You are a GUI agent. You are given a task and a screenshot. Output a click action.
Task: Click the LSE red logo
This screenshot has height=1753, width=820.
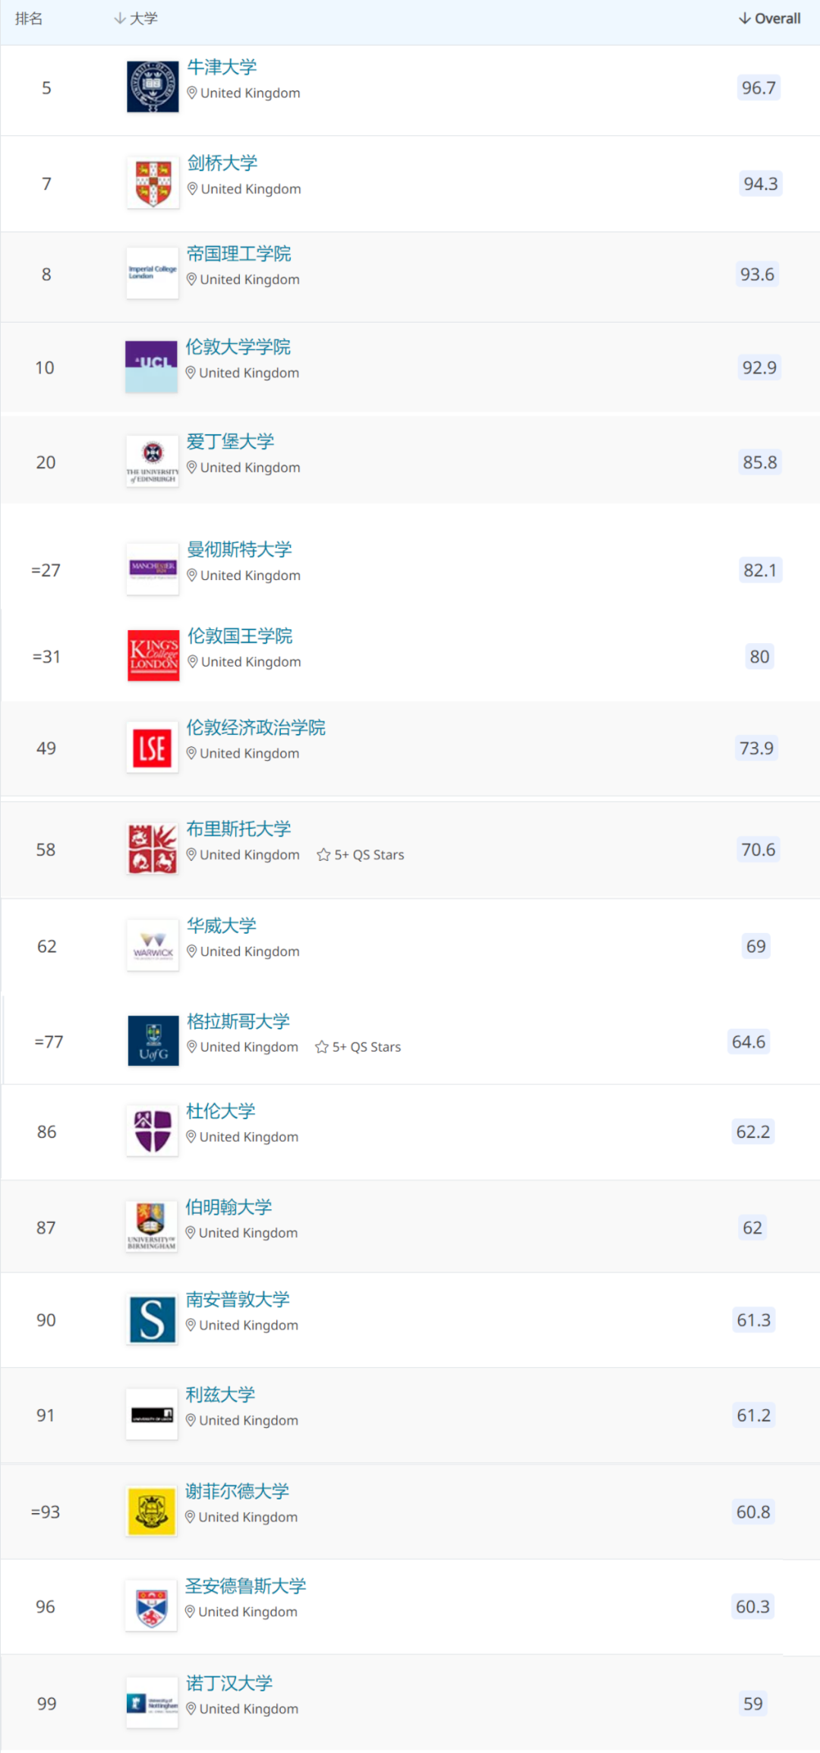152,748
